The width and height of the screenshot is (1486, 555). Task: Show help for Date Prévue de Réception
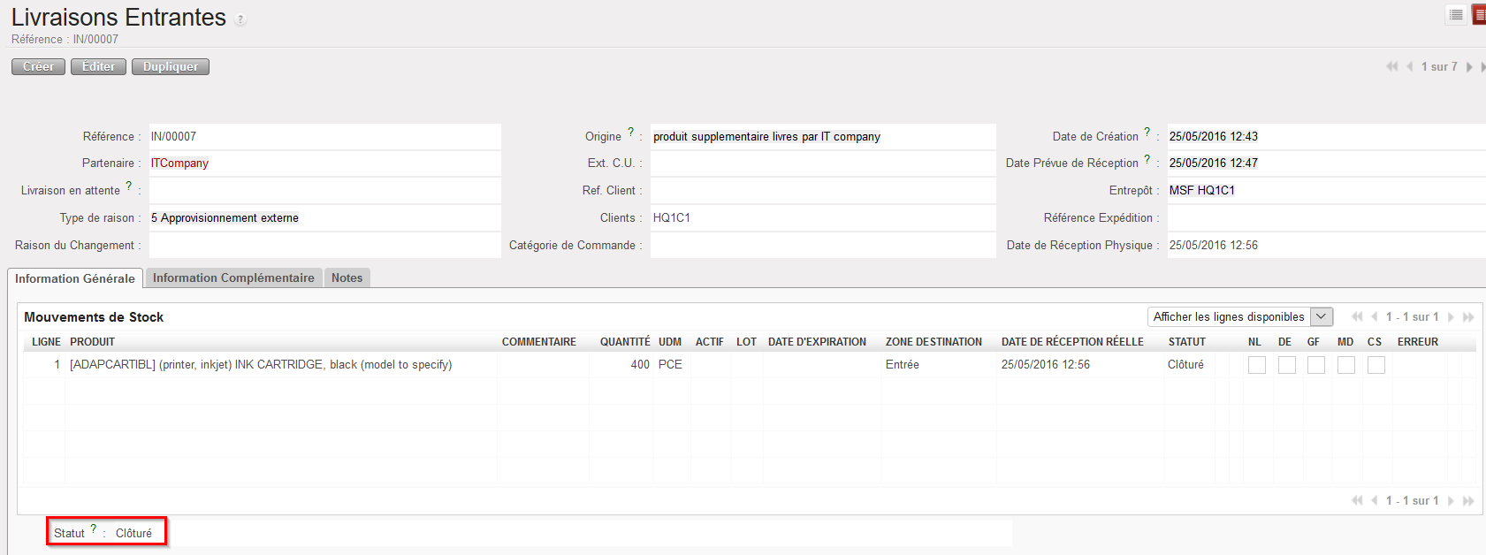pyautogui.click(x=1147, y=159)
